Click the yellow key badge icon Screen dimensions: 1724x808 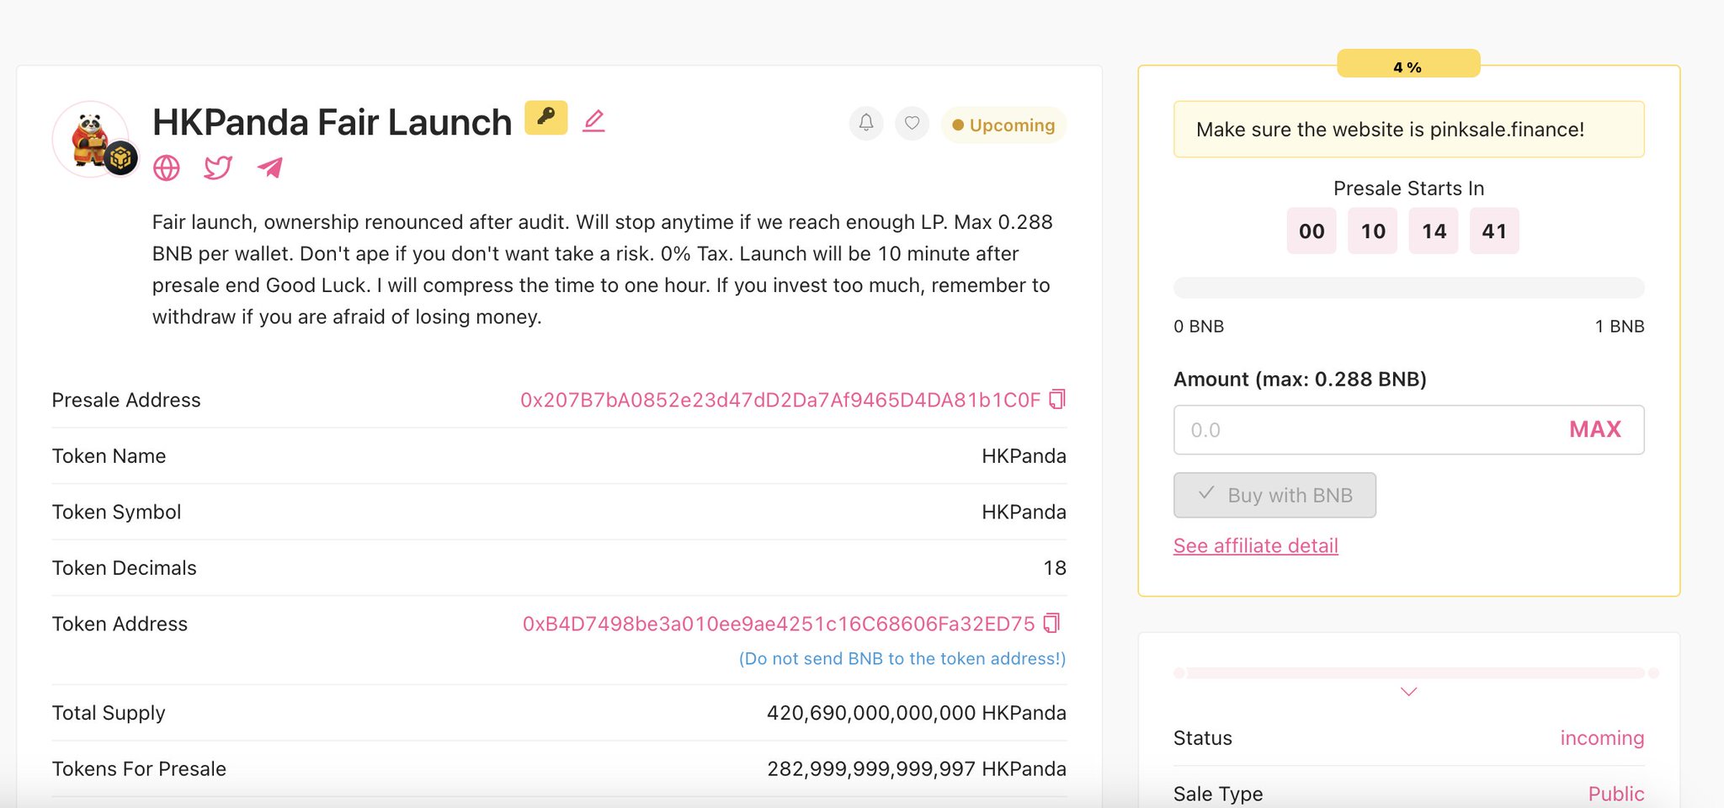click(545, 118)
